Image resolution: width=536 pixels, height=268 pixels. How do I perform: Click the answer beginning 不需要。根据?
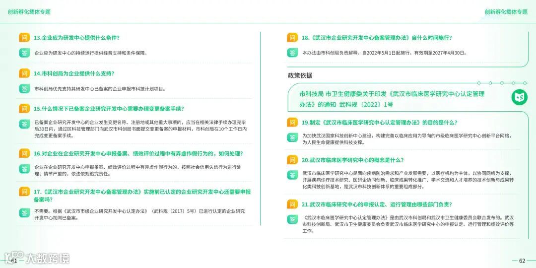(139, 214)
